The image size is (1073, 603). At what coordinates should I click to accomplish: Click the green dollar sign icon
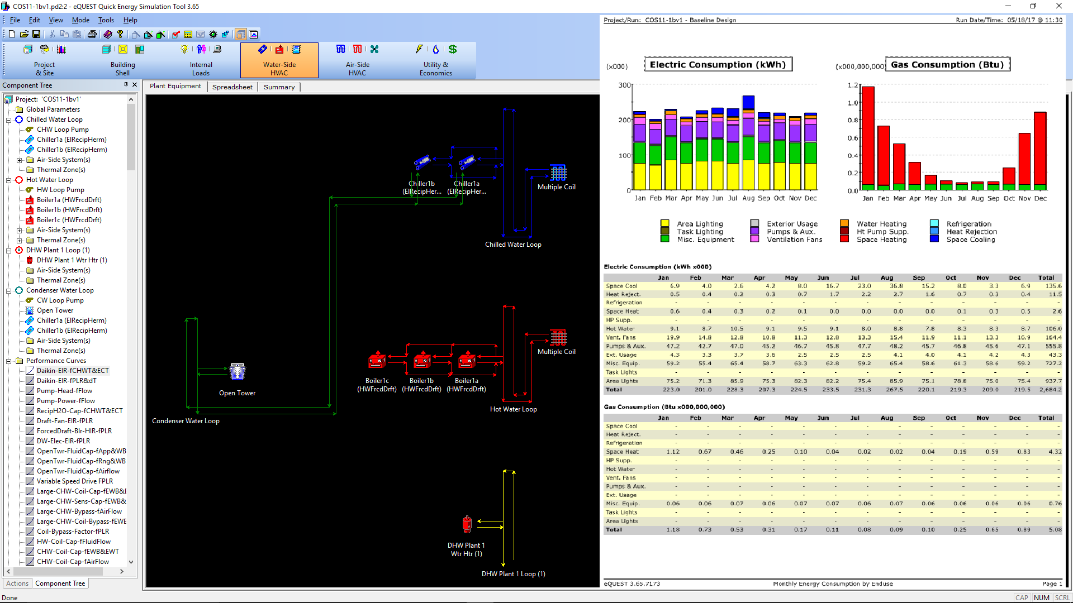pyautogui.click(x=453, y=49)
